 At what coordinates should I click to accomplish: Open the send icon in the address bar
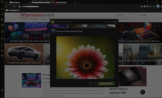pyautogui.click(x=151, y=6)
